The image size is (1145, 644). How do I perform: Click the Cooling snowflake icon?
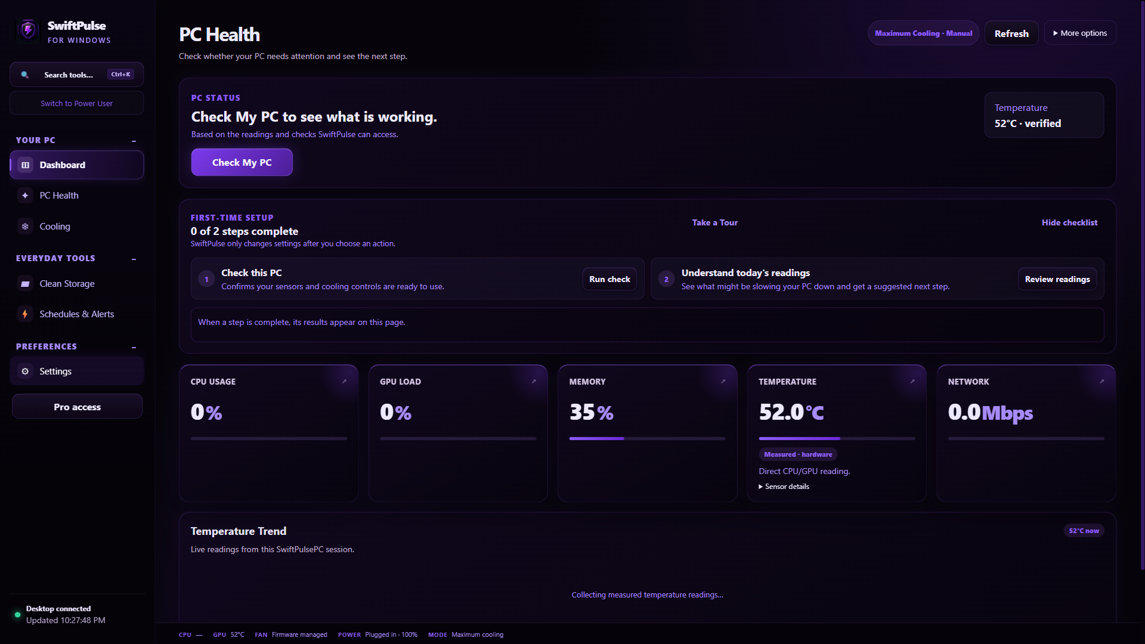(25, 227)
